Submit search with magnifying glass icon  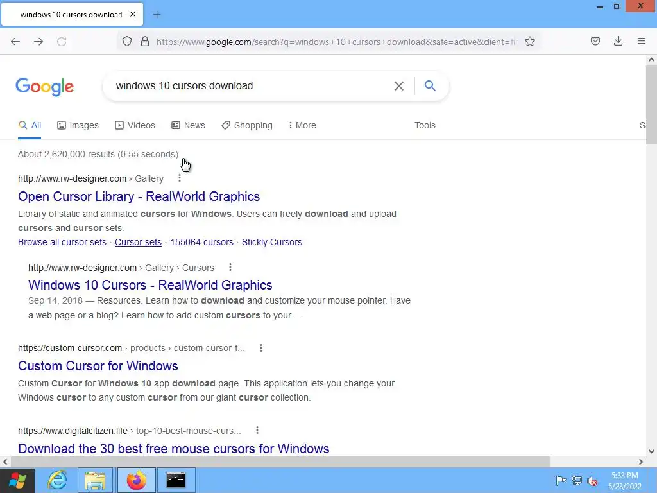[x=430, y=85]
